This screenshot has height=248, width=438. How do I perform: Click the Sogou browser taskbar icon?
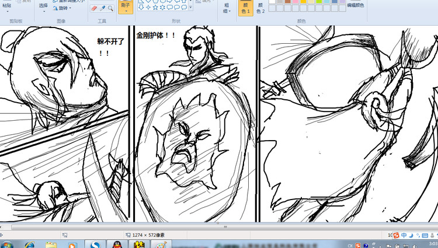click(x=95, y=243)
